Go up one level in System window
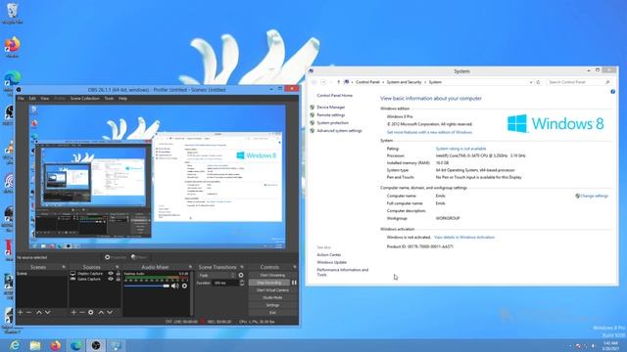627x352 pixels. tap(338, 82)
